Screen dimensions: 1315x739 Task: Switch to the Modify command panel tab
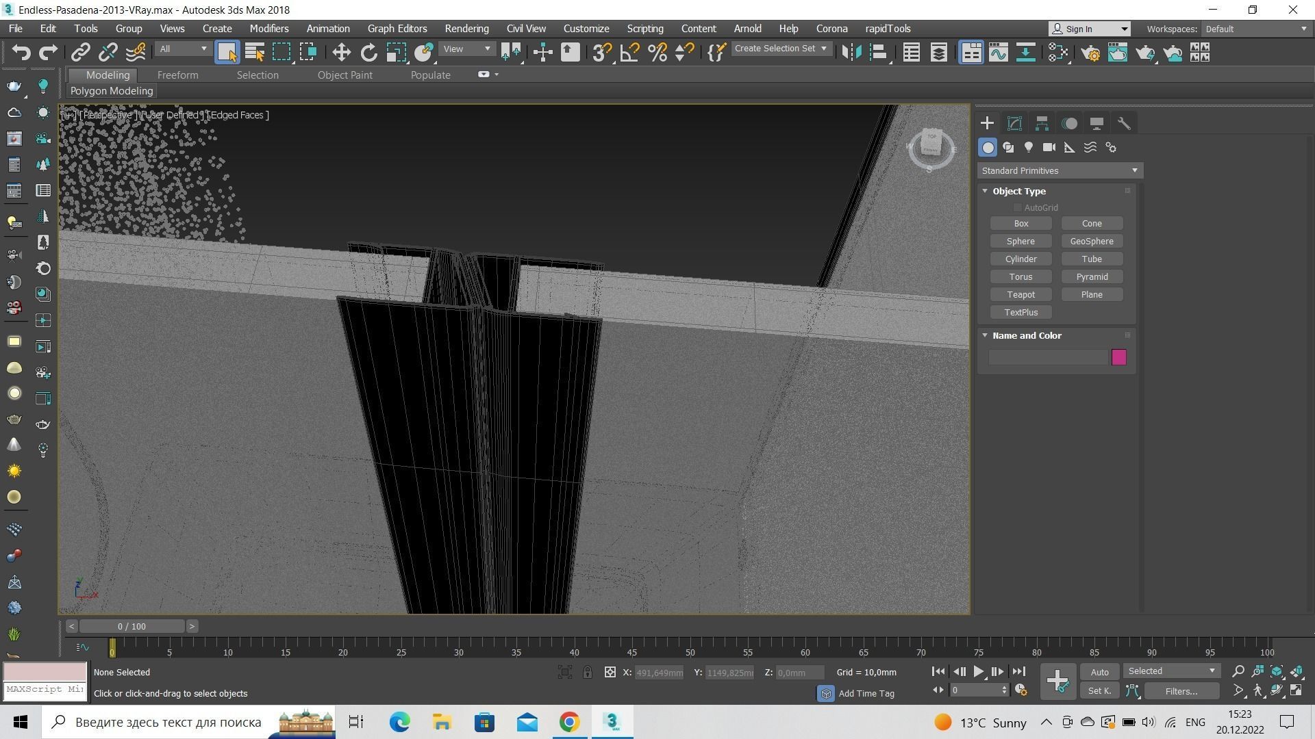pyautogui.click(x=1014, y=123)
